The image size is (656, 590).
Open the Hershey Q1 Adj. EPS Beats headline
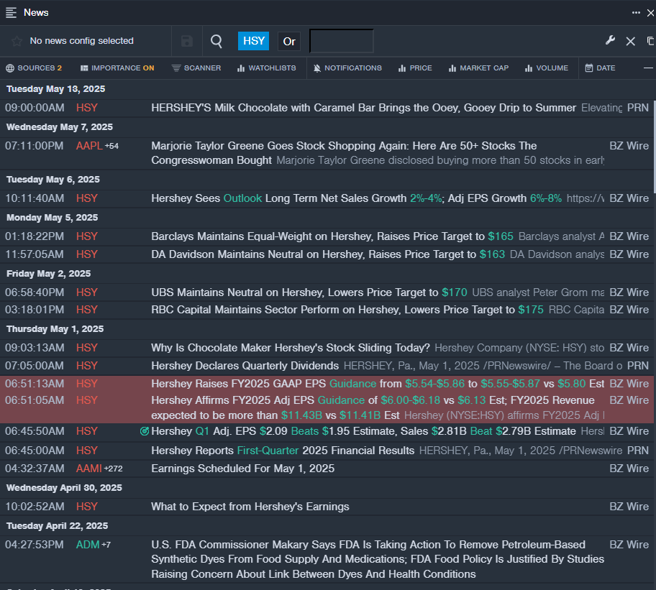363,431
